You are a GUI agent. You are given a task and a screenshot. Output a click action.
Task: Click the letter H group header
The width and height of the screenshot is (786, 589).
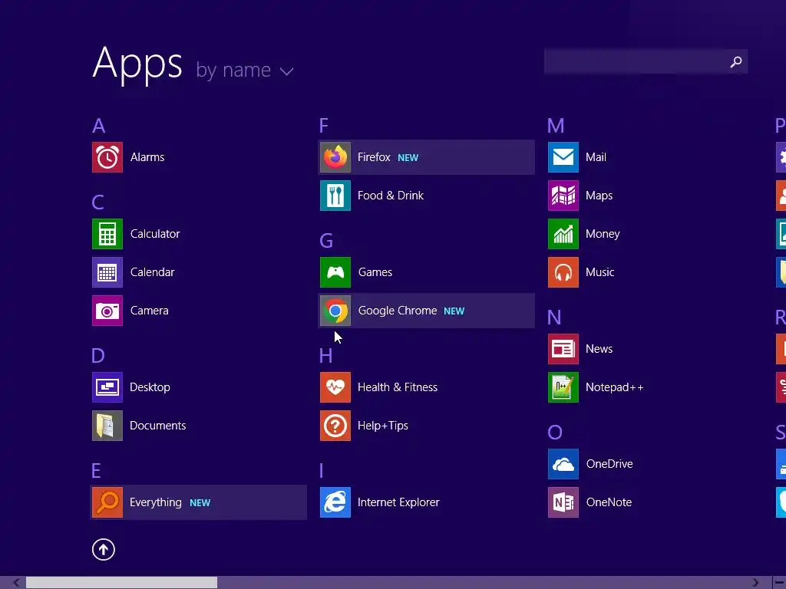(325, 356)
